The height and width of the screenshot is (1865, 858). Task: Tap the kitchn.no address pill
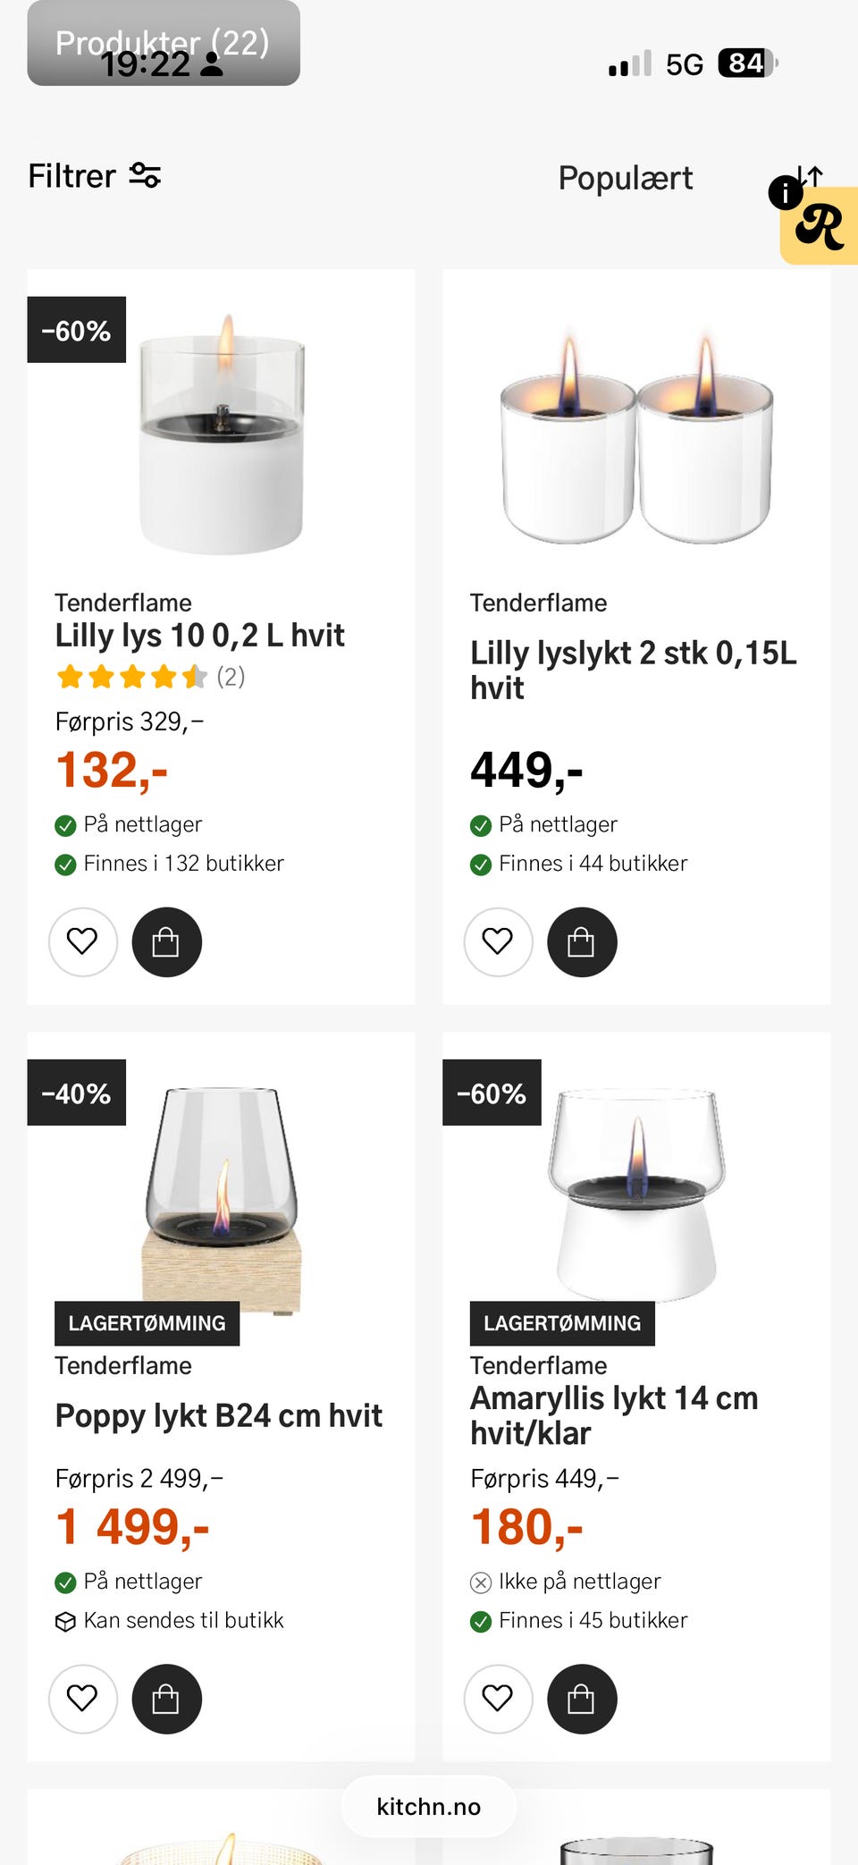[429, 1806]
